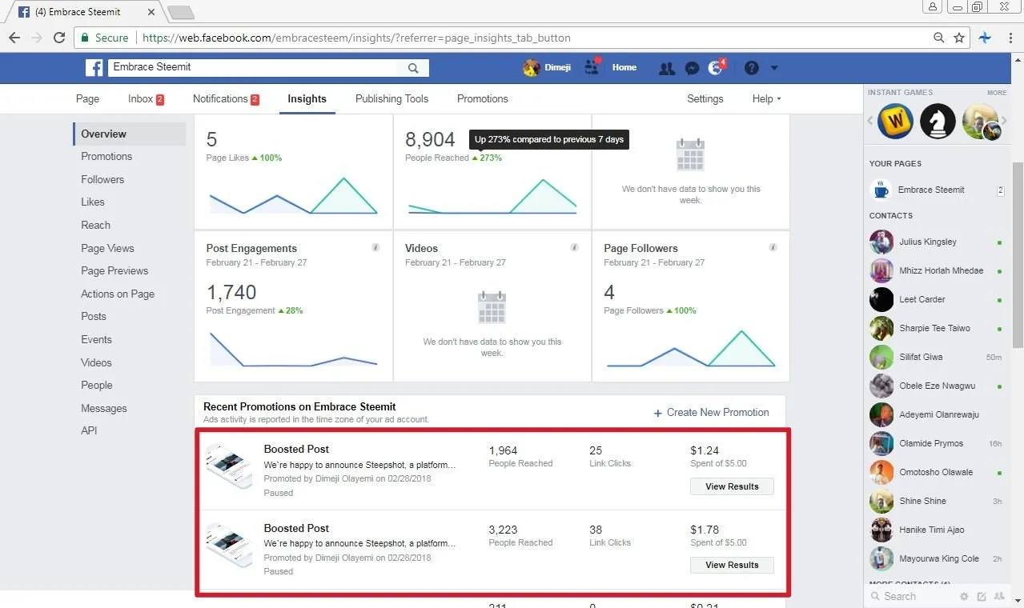
Task: Click thumbnail of the 1,964 reached boosted post
Action: point(229,467)
